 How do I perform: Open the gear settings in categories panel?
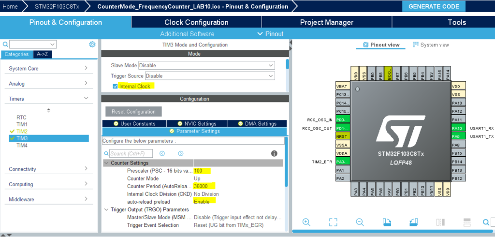tap(92, 44)
